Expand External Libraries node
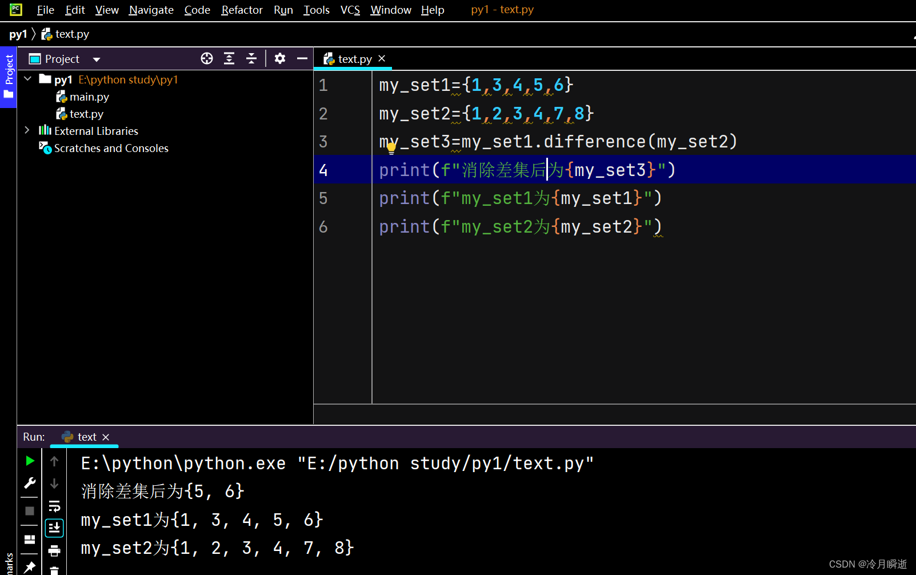 27,130
